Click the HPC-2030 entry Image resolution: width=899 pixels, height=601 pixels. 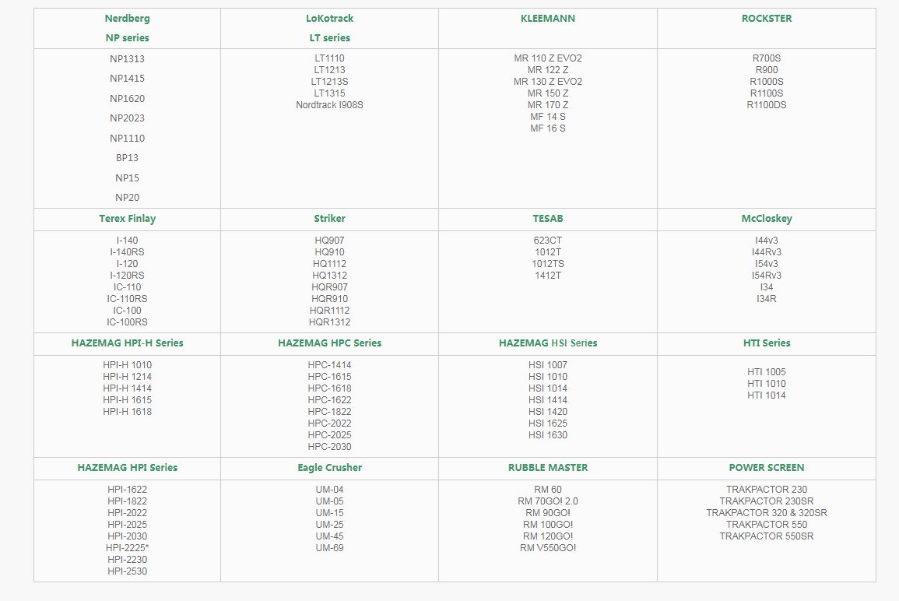(330, 447)
